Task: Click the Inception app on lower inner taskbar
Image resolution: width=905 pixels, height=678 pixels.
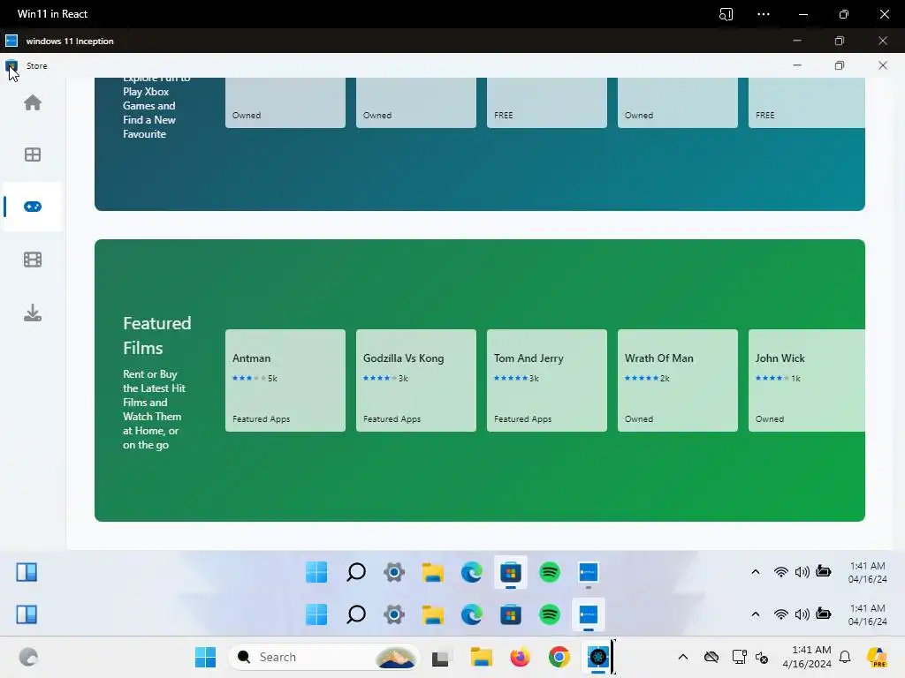Action: click(x=588, y=614)
